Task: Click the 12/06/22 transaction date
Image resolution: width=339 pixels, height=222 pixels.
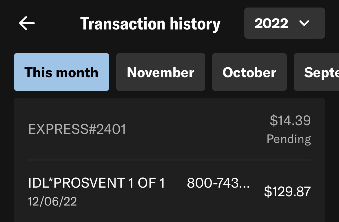Action: click(52, 201)
